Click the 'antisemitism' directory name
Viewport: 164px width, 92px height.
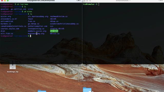[x=7, y=21]
